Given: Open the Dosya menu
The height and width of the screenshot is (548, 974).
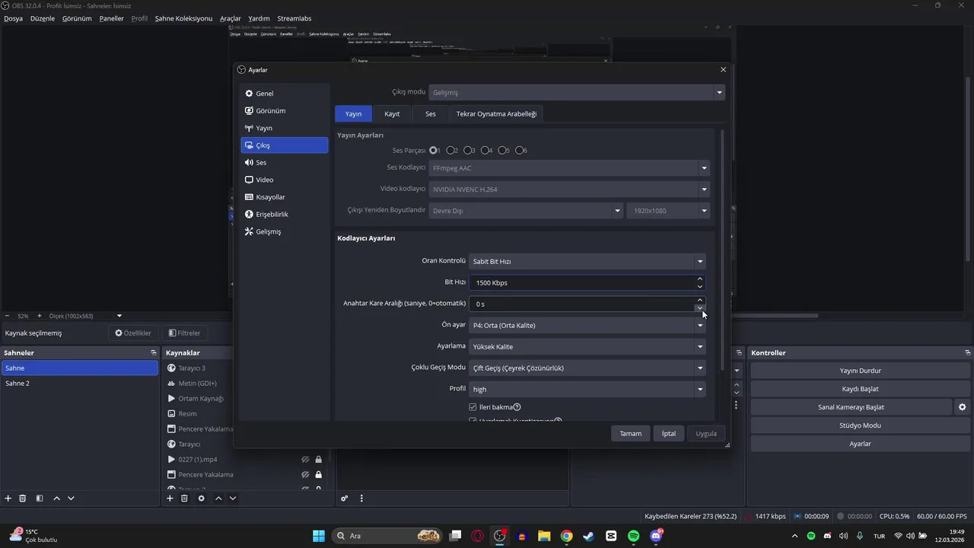Looking at the screenshot, I should coord(13,18).
